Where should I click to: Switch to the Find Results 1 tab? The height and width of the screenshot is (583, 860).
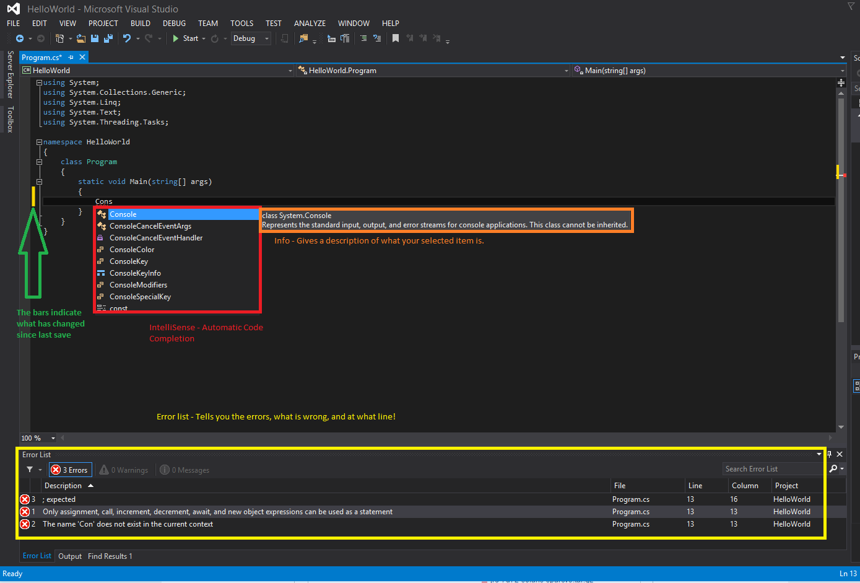pyautogui.click(x=110, y=556)
